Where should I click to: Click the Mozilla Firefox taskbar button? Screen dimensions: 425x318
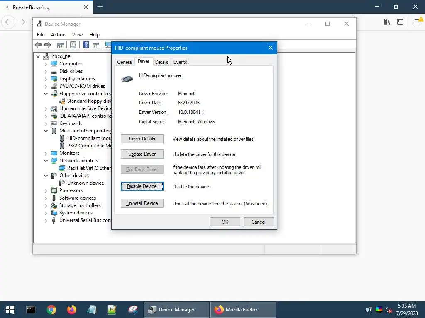(243, 310)
